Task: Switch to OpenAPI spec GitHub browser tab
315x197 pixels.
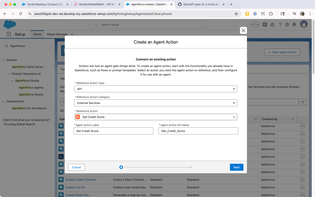Action: click(201, 5)
